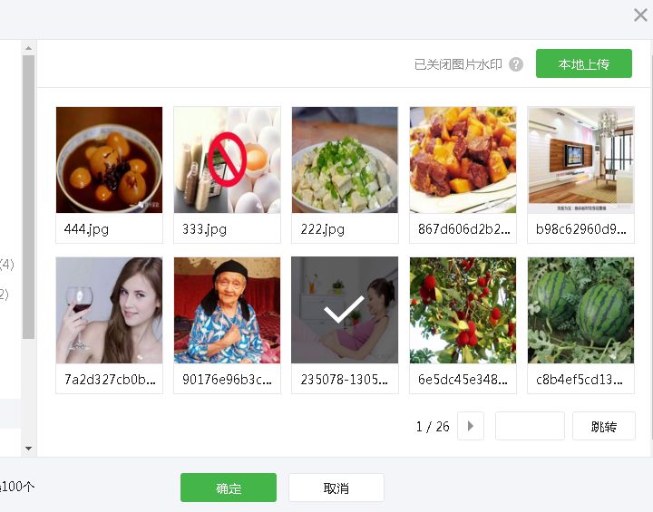The height and width of the screenshot is (512, 653).
Task: Confirm selection with 确定 button
Action: click(x=229, y=488)
